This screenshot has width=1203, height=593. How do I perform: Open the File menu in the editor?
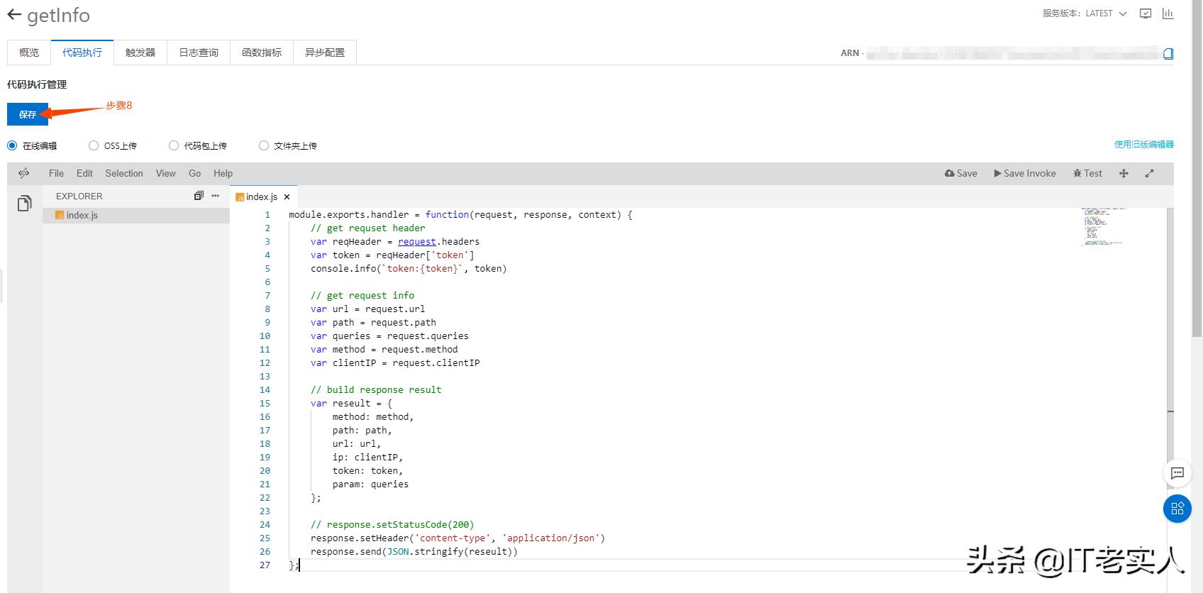click(x=56, y=173)
